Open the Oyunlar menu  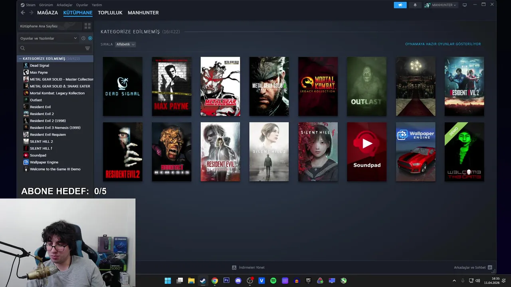[x=82, y=5]
